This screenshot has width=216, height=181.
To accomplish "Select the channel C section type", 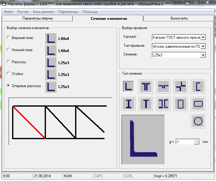I will tap(198, 86).
